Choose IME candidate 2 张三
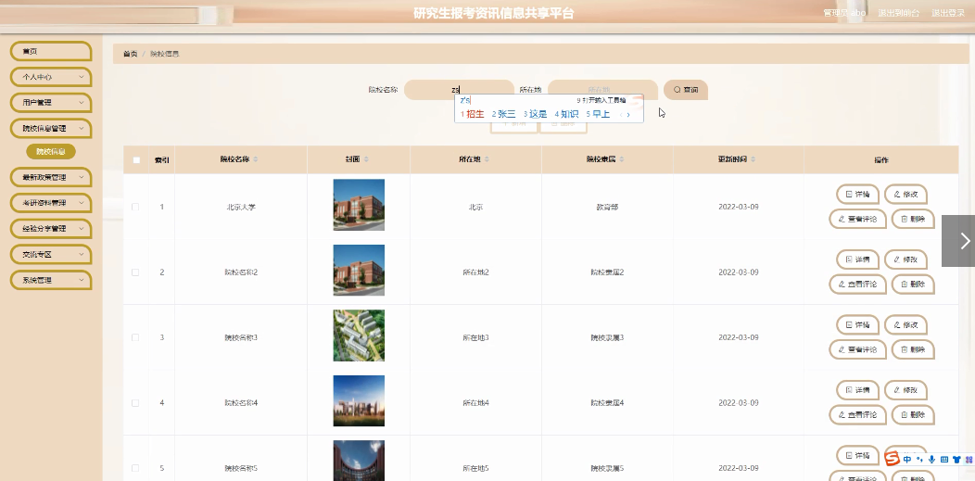 [x=503, y=114]
